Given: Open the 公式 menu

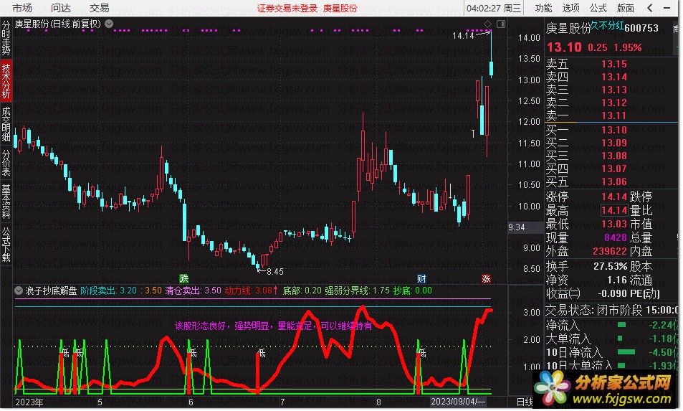Looking at the screenshot, I should (x=598, y=8).
